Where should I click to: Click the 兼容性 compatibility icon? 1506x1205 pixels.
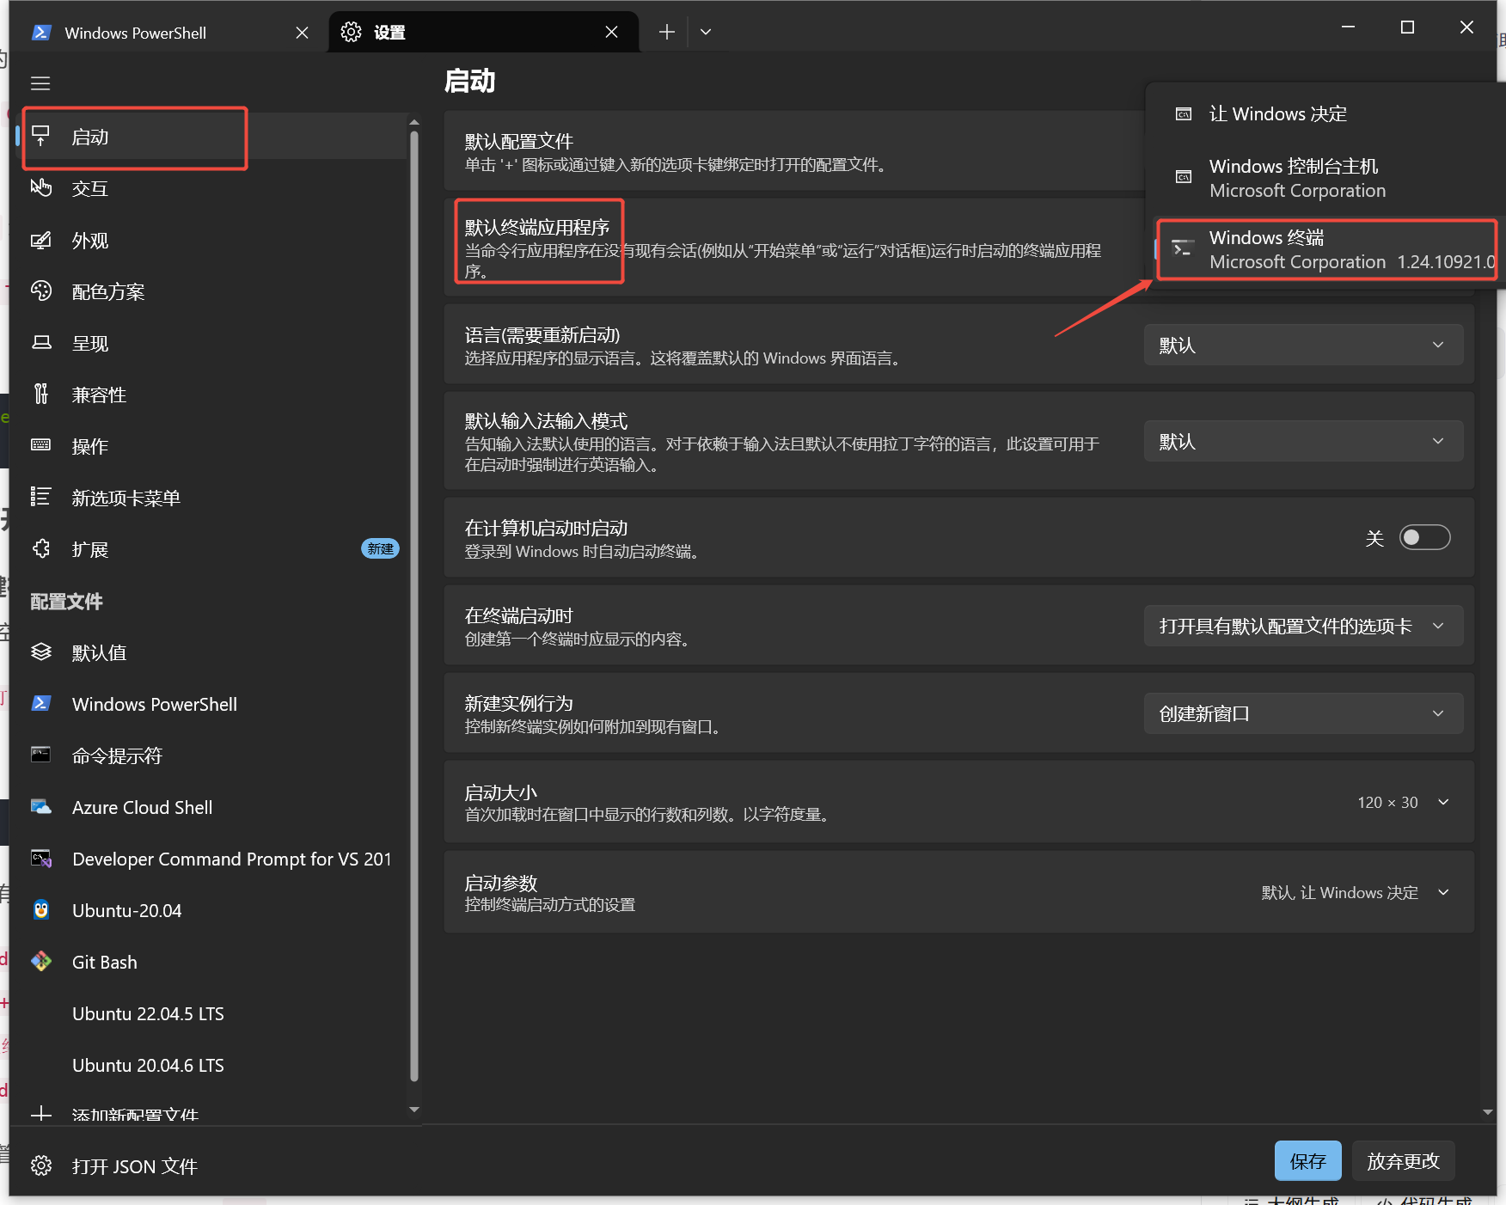40,394
